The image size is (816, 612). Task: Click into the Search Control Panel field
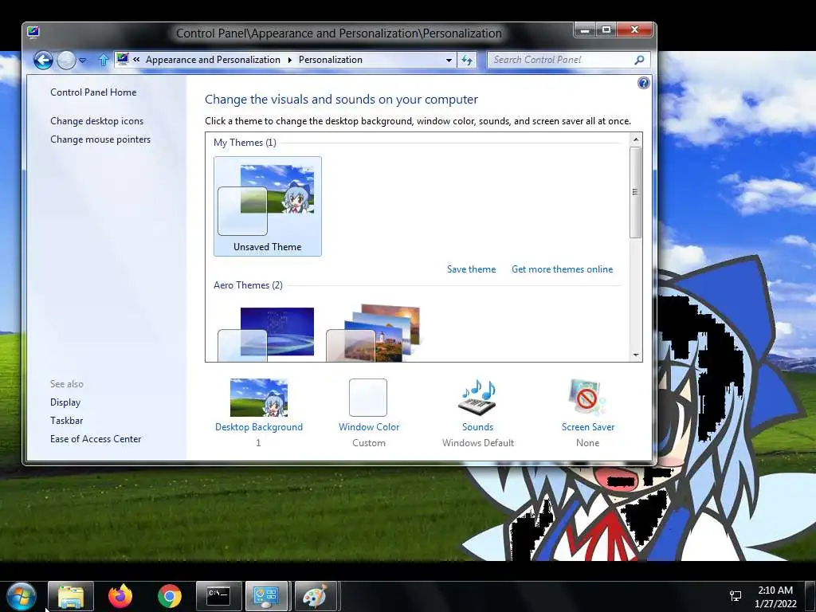(560, 60)
